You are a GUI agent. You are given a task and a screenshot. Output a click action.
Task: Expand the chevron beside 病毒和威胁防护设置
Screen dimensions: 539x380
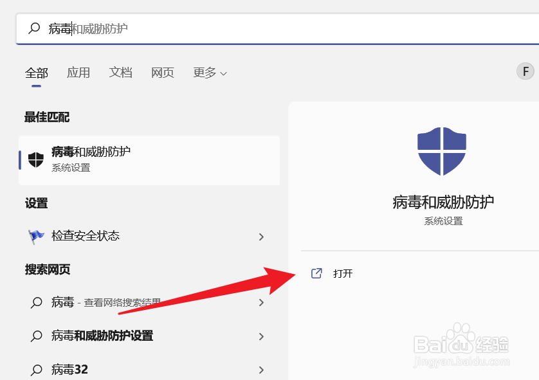coord(262,336)
